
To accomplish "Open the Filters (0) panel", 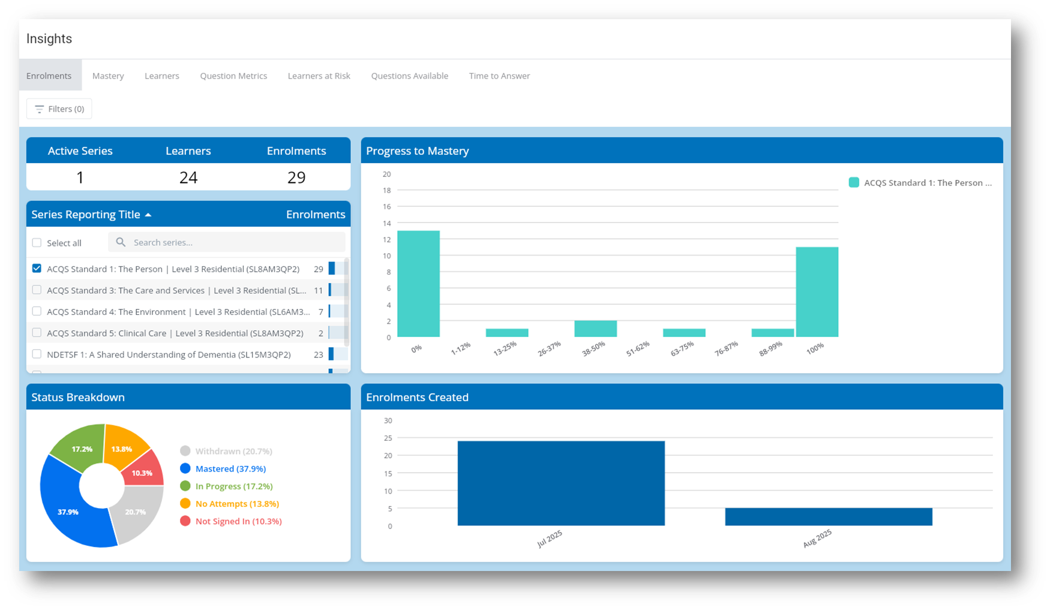I will click(x=59, y=109).
